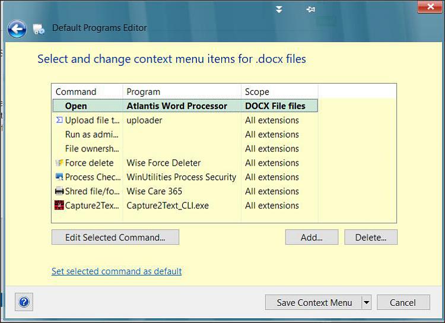Viewport: 445px width, 323px height.
Task: Click the Add... button
Action: coord(311,237)
